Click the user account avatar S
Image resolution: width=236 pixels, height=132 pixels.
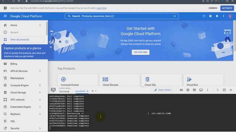pos(230,16)
